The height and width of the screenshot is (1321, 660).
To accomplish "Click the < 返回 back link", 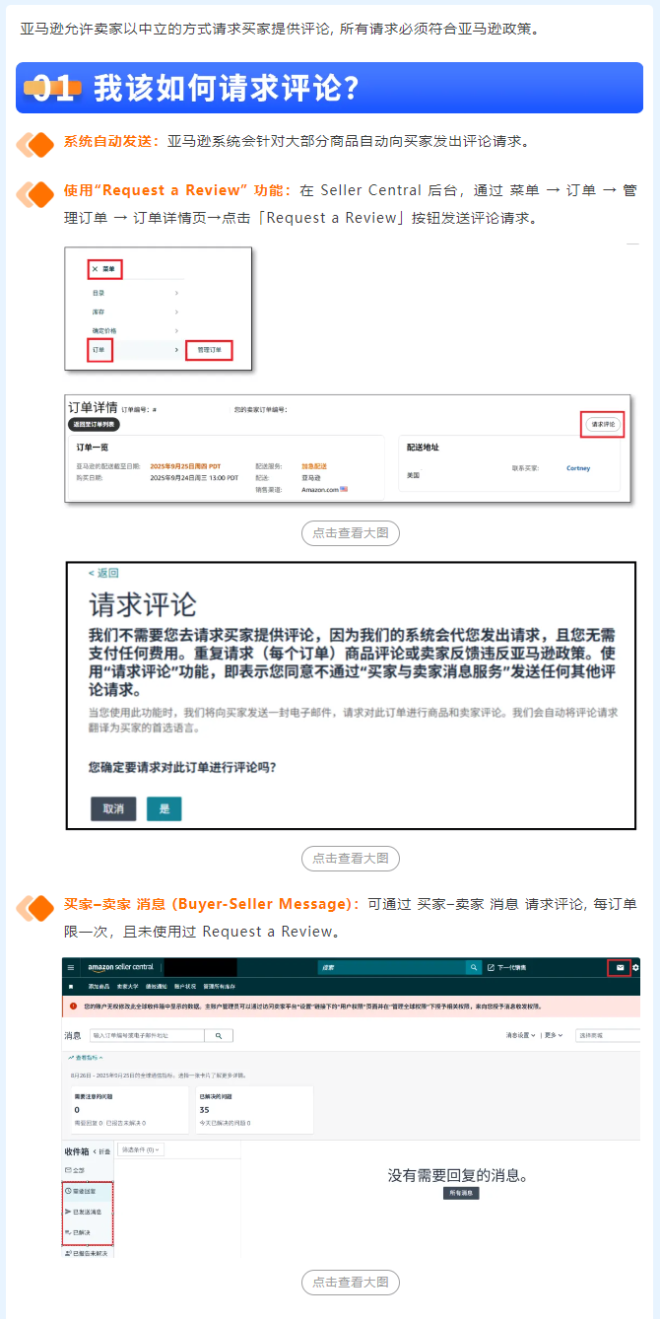I will pos(103,573).
